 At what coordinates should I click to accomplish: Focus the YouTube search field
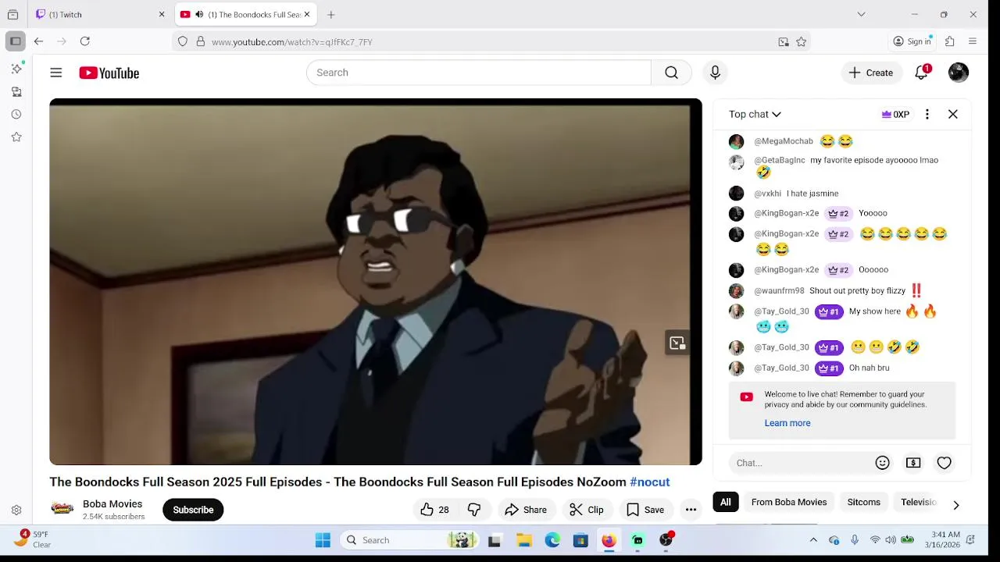(x=479, y=73)
